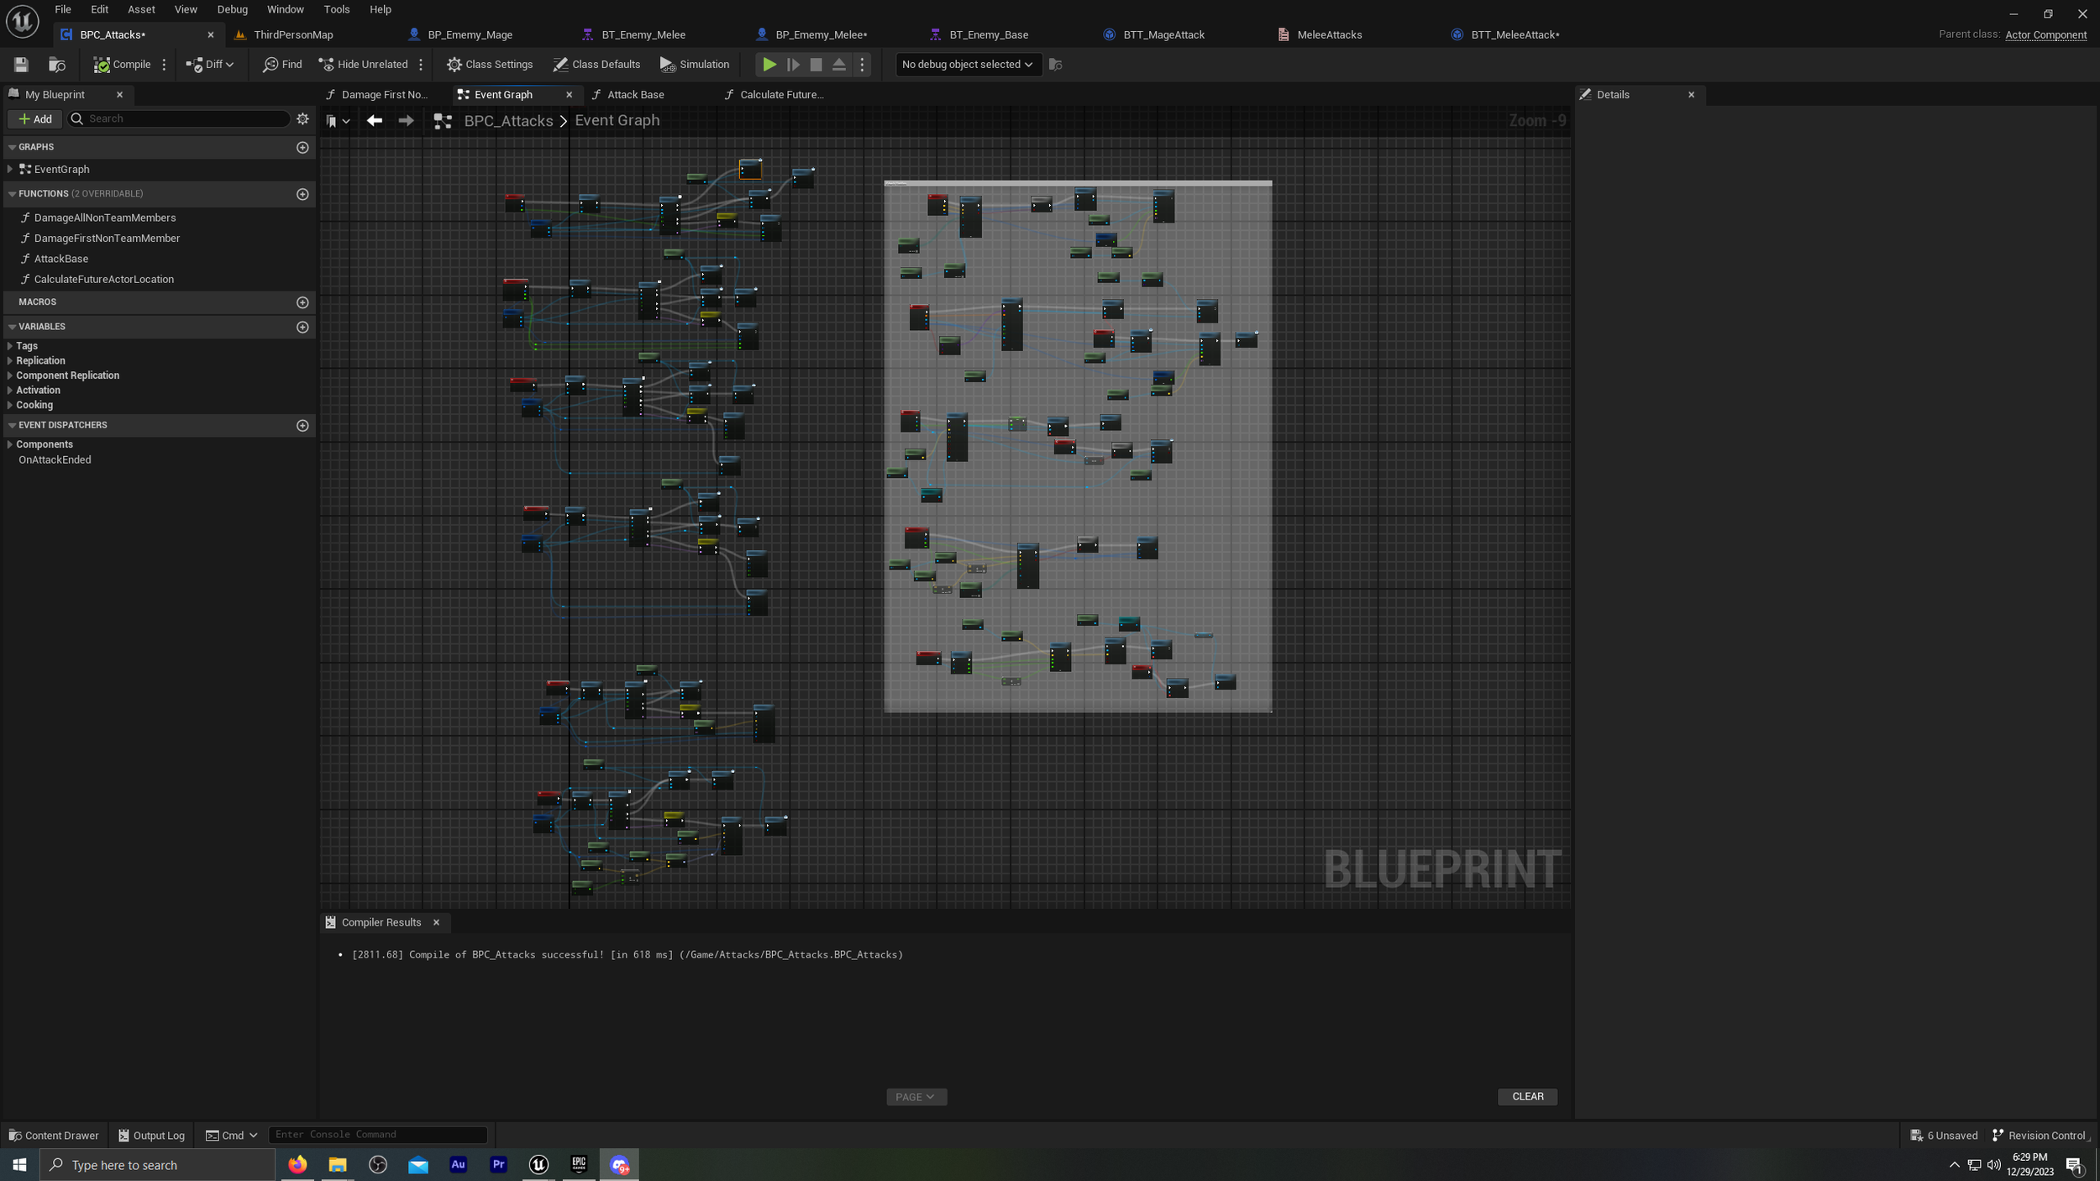Select DamageFirstNonTeamMember function
This screenshot has height=1181, width=2100.
coord(107,239)
